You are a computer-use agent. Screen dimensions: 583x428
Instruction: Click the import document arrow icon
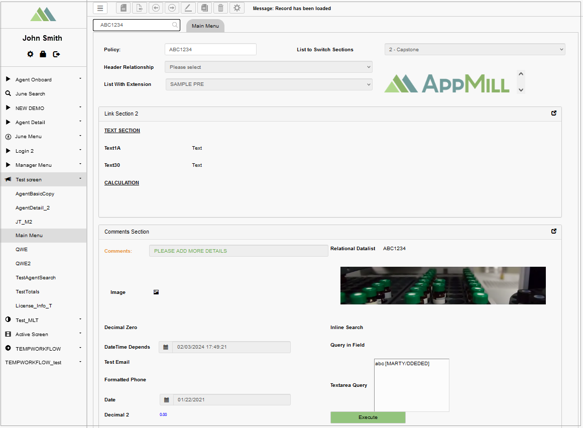coord(140,8)
